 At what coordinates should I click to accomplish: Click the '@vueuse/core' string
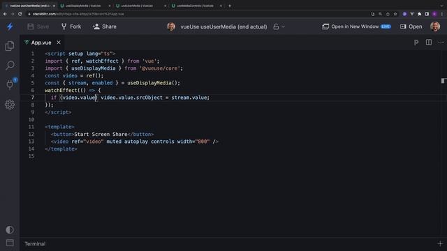[x=160, y=68]
